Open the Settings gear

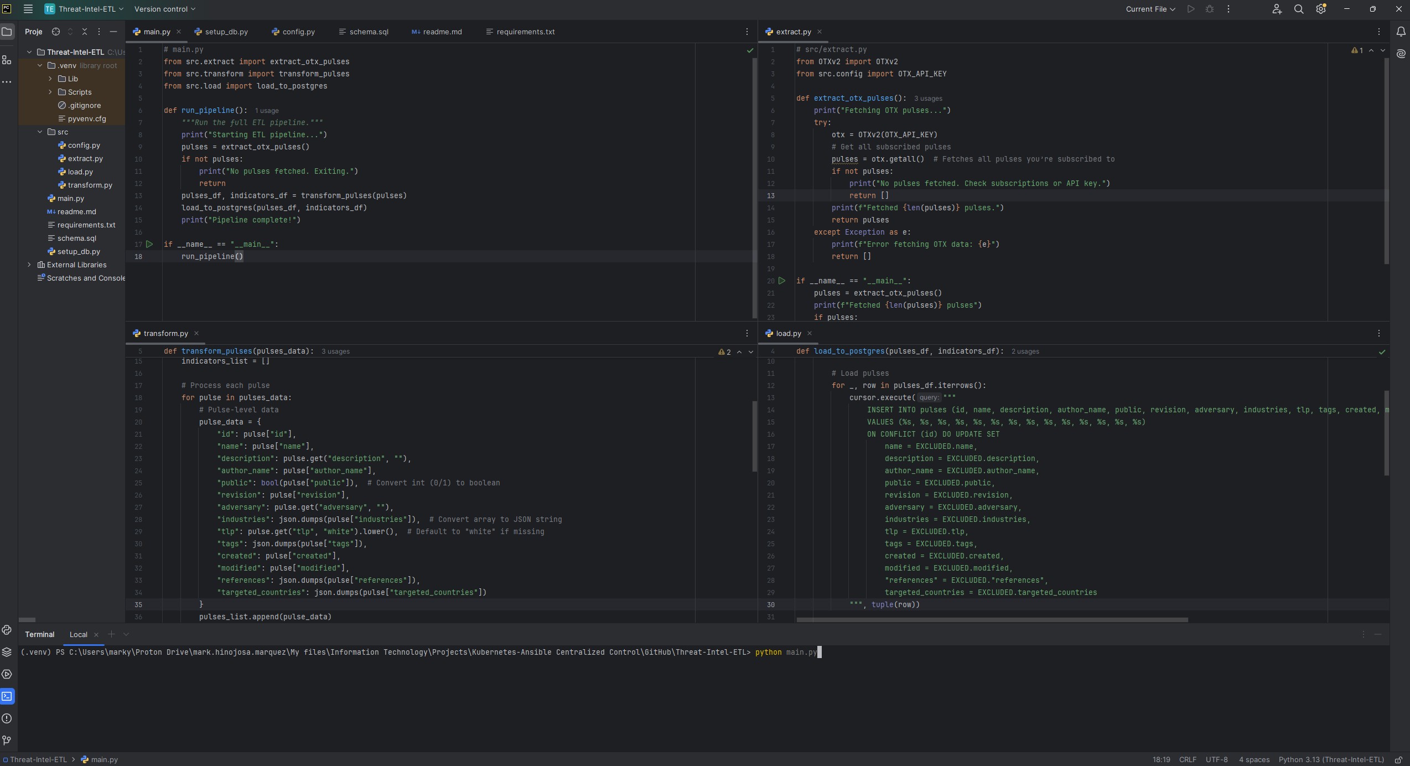coord(1320,9)
